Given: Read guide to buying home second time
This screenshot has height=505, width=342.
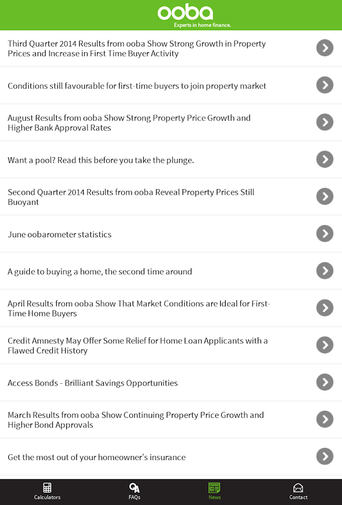Looking at the screenshot, I should click(x=100, y=272).
